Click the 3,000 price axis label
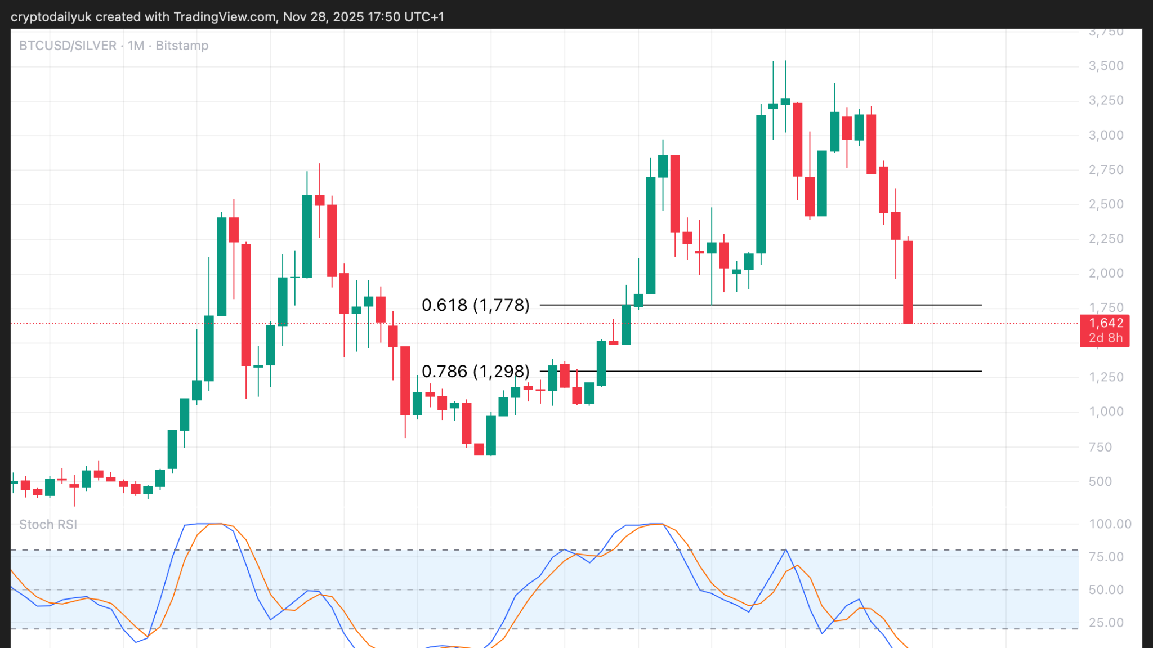Screen dimensions: 1153x648 click(1106, 135)
